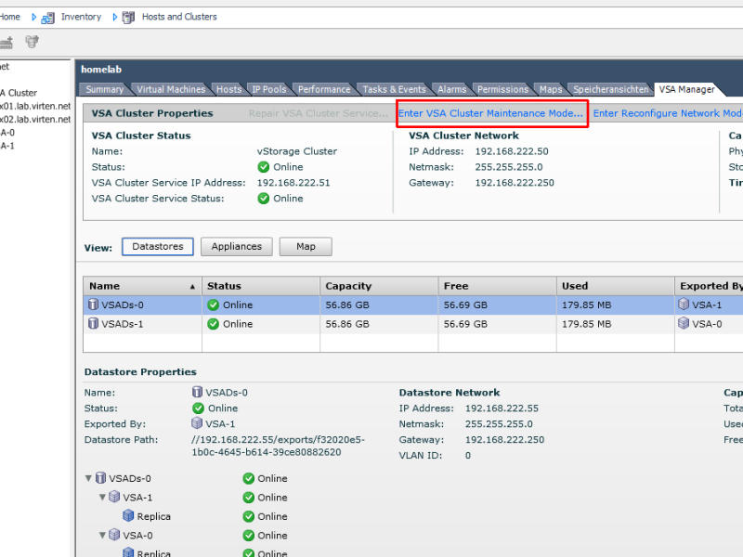
Task: Click Enter Reconfigure Network Mode link
Action: pyautogui.click(x=667, y=113)
